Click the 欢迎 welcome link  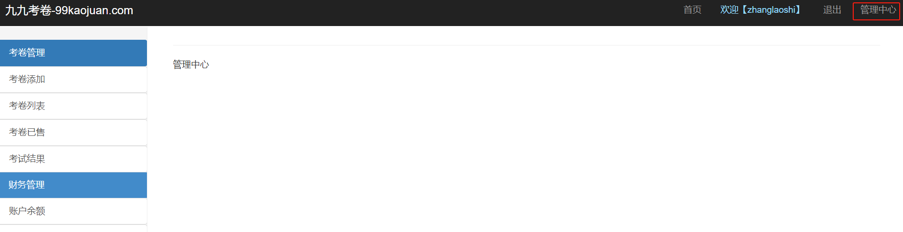point(760,9)
